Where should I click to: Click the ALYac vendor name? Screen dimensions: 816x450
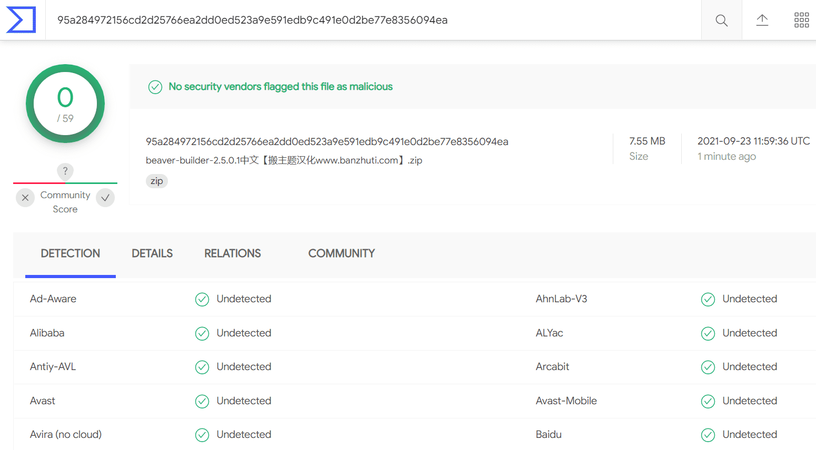pyautogui.click(x=549, y=333)
